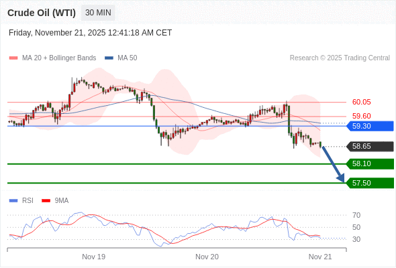Click the RSI 30 axis value
The image size is (396, 268).
pyautogui.click(x=356, y=239)
